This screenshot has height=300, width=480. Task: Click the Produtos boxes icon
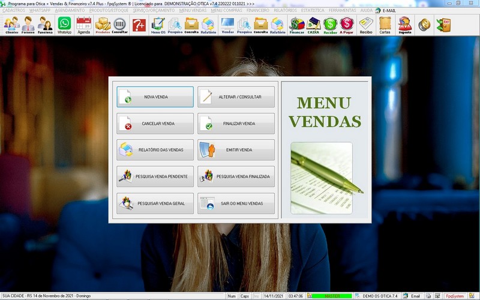tap(103, 25)
